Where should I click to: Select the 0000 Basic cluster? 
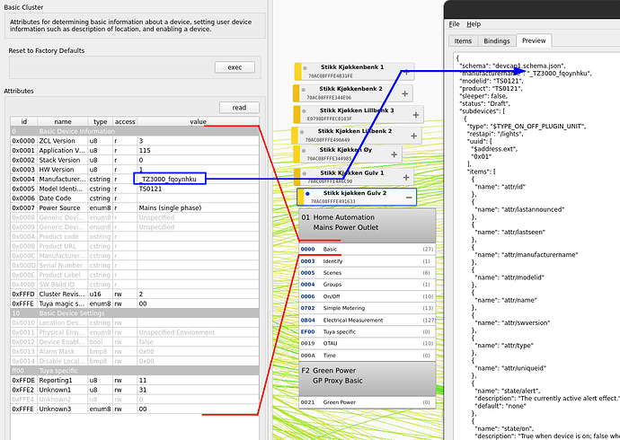(368, 250)
